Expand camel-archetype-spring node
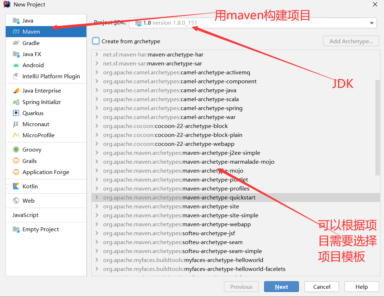Viewport: 384px width, 297px height. point(97,108)
